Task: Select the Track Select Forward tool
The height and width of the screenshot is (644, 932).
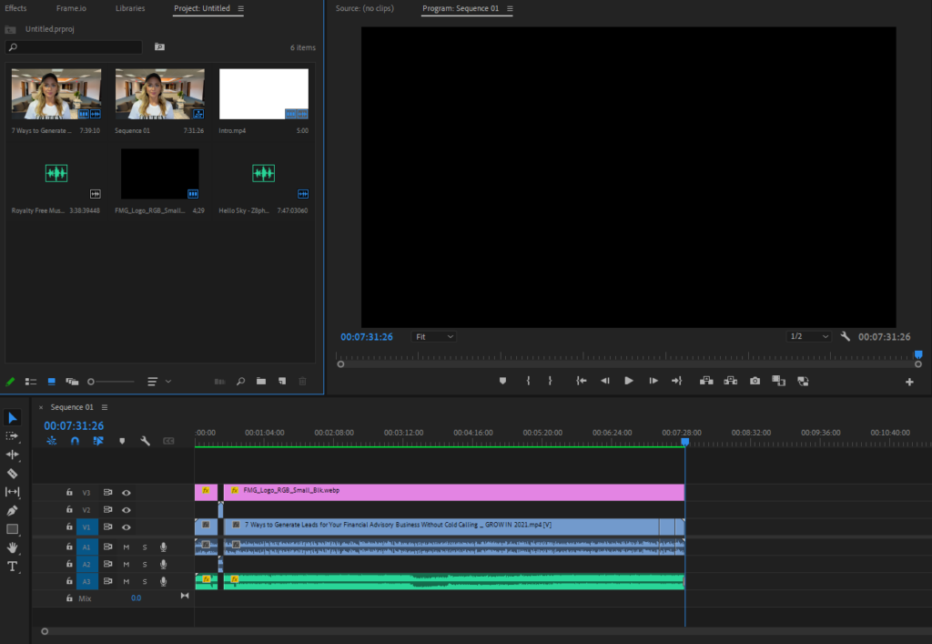Action: 12,436
